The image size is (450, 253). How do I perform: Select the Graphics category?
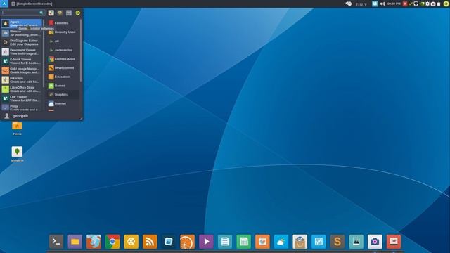pos(63,94)
